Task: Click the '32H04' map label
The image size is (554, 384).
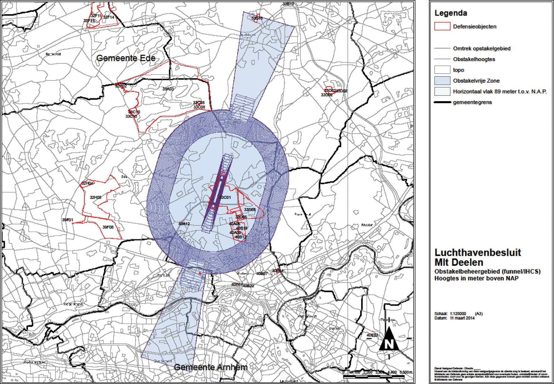Action: 87,183
